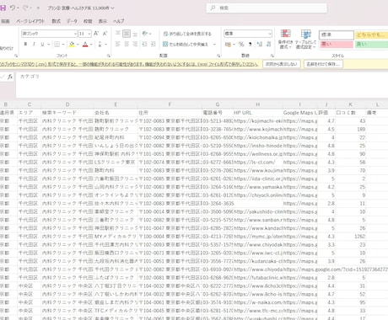This screenshot has width=388, height=320.
Task: Apply the 標準 cell style
Action: click(337, 35)
